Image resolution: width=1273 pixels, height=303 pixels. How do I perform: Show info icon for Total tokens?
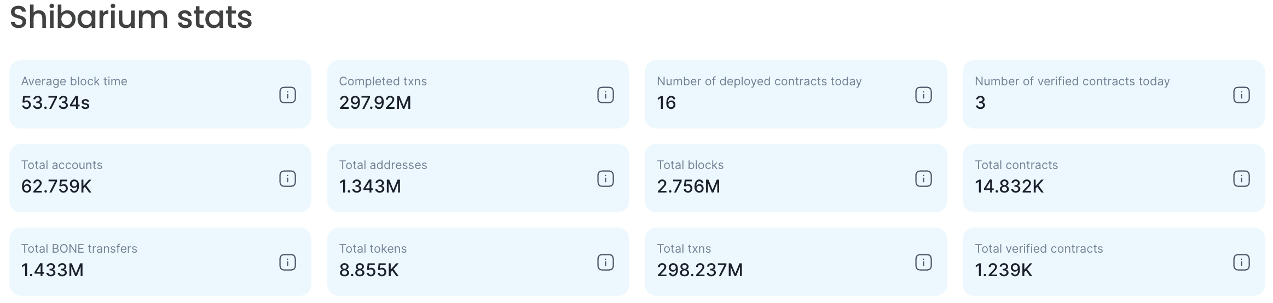tap(605, 263)
